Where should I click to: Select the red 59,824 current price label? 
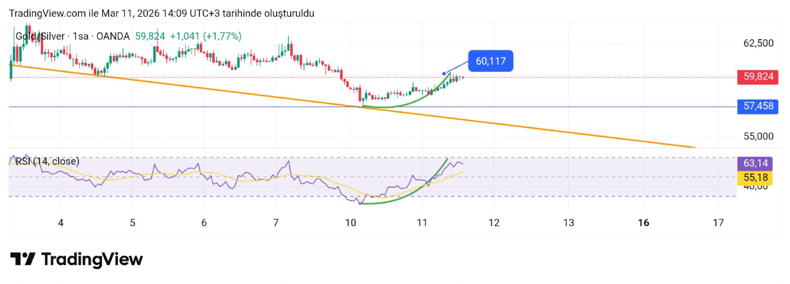click(758, 77)
